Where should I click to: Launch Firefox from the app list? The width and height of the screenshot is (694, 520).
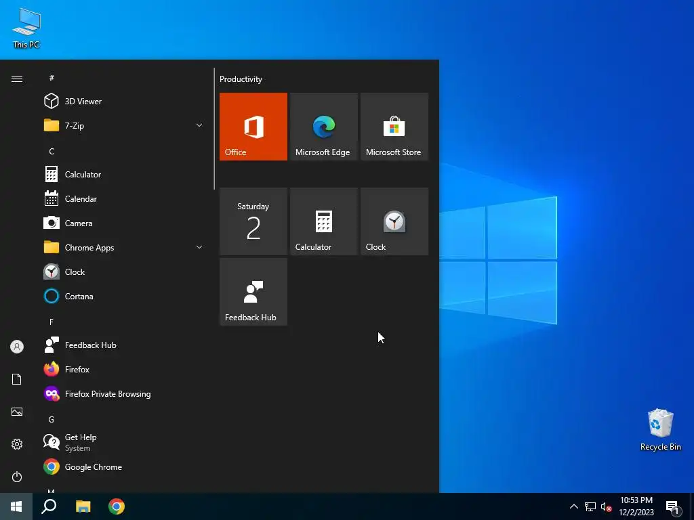coord(123,369)
